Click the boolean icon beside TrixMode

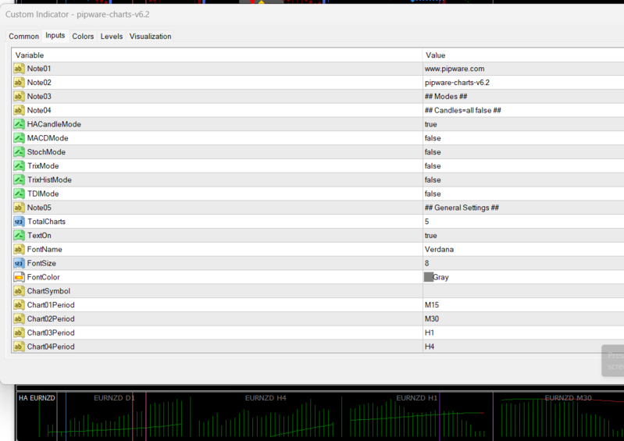[19, 166]
